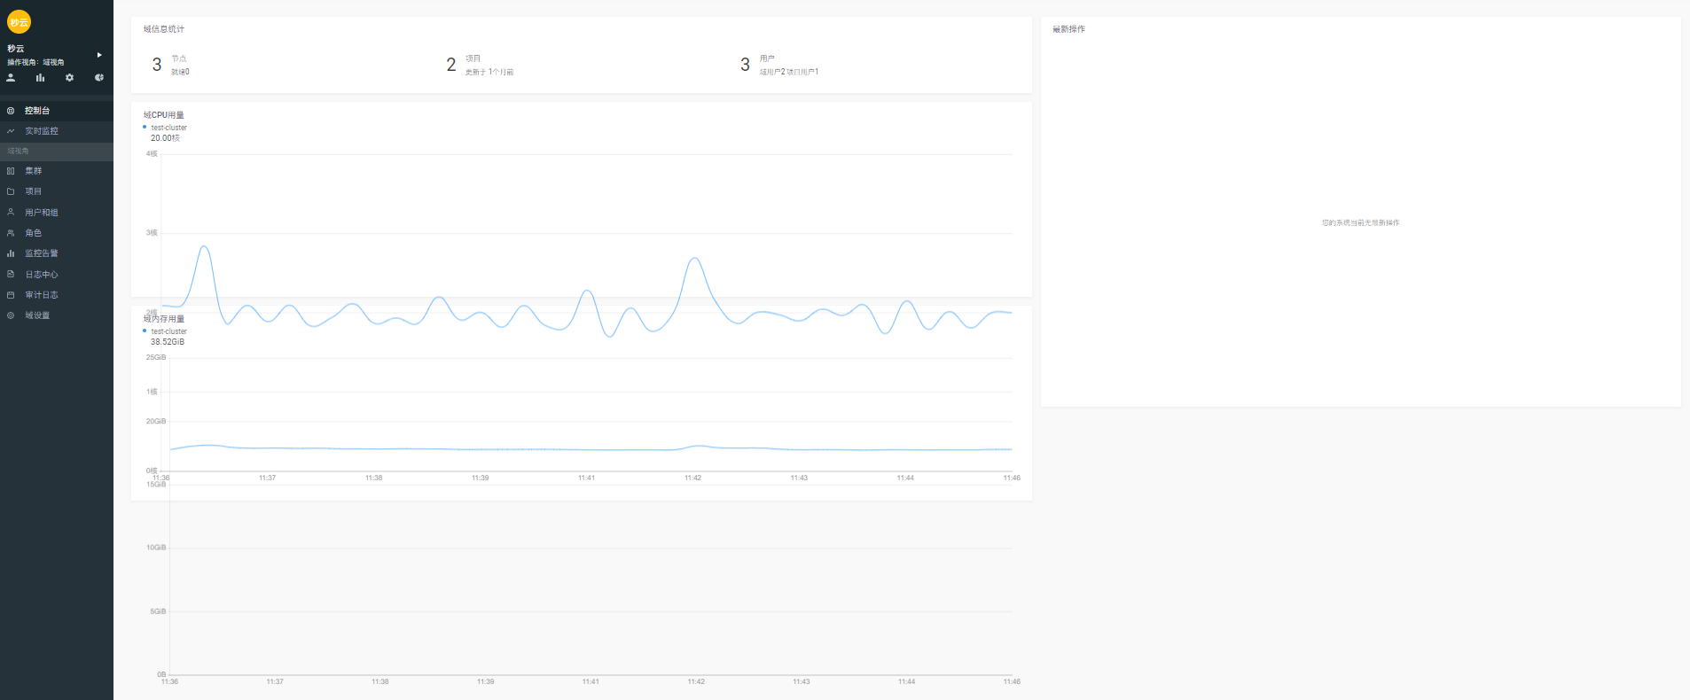Open settings via the gear icon

(x=69, y=78)
